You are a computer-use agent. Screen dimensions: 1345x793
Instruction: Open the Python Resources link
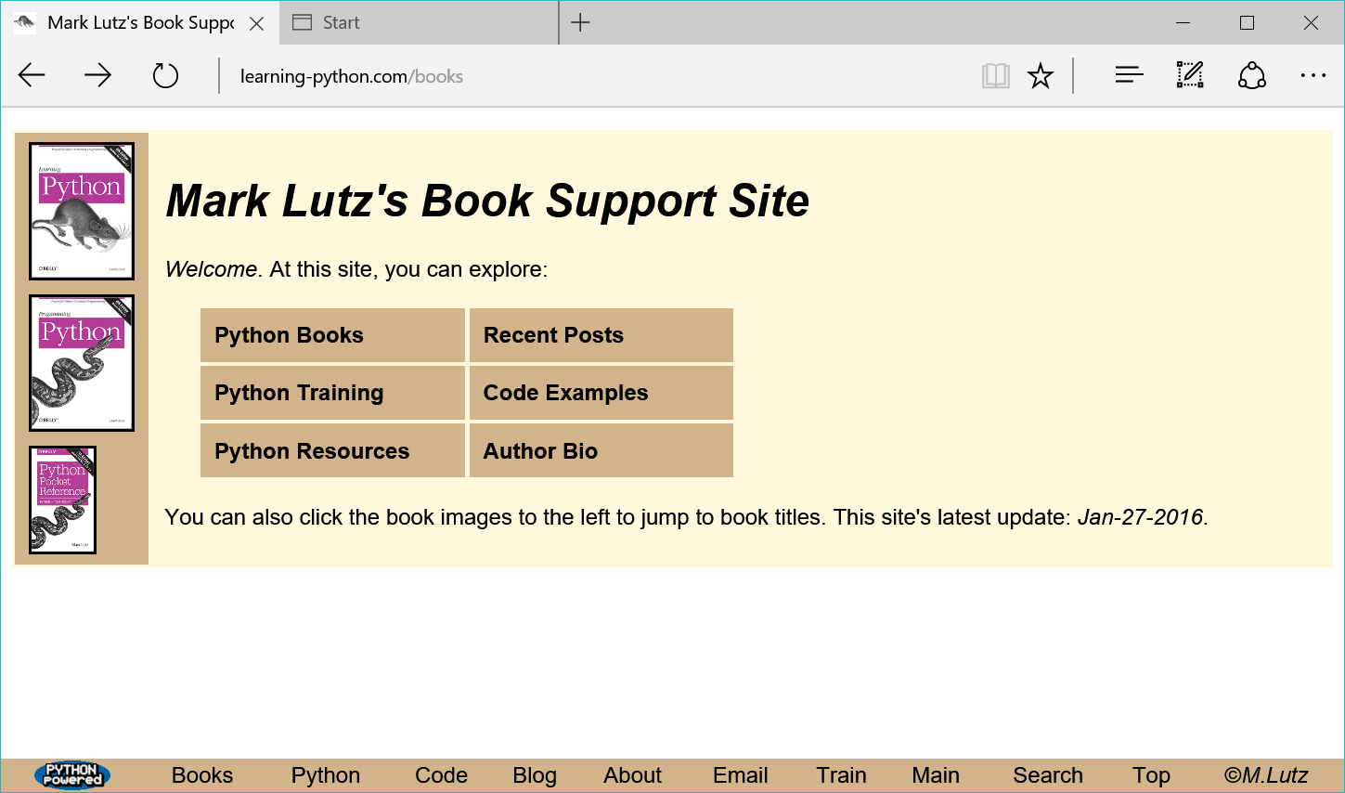[332, 450]
